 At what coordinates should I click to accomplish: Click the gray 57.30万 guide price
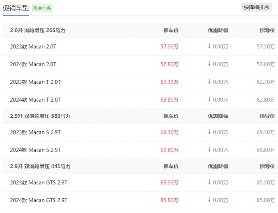(266, 46)
